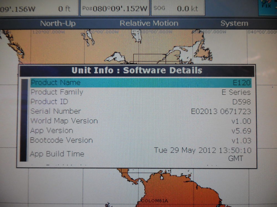Select Relative Motion mode in status bar
Screen dimensions: 277x207
pos(149,23)
